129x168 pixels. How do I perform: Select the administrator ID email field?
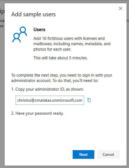coord(50,100)
